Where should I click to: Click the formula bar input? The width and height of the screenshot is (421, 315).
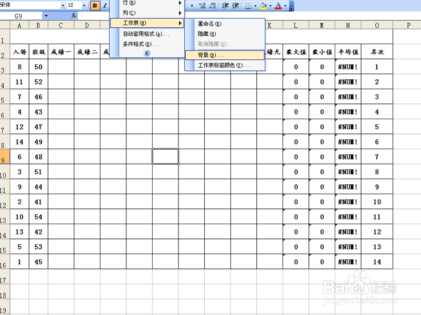pyautogui.click(x=94, y=16)
